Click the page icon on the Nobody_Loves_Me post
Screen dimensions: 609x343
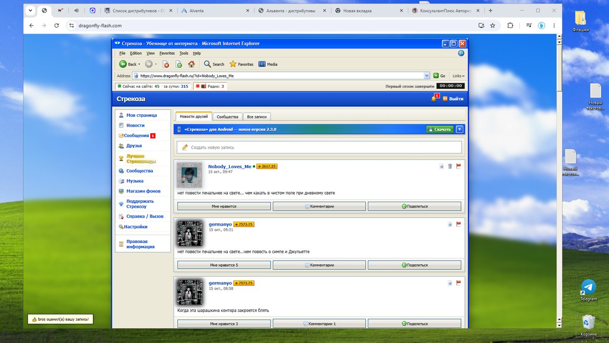442,166
